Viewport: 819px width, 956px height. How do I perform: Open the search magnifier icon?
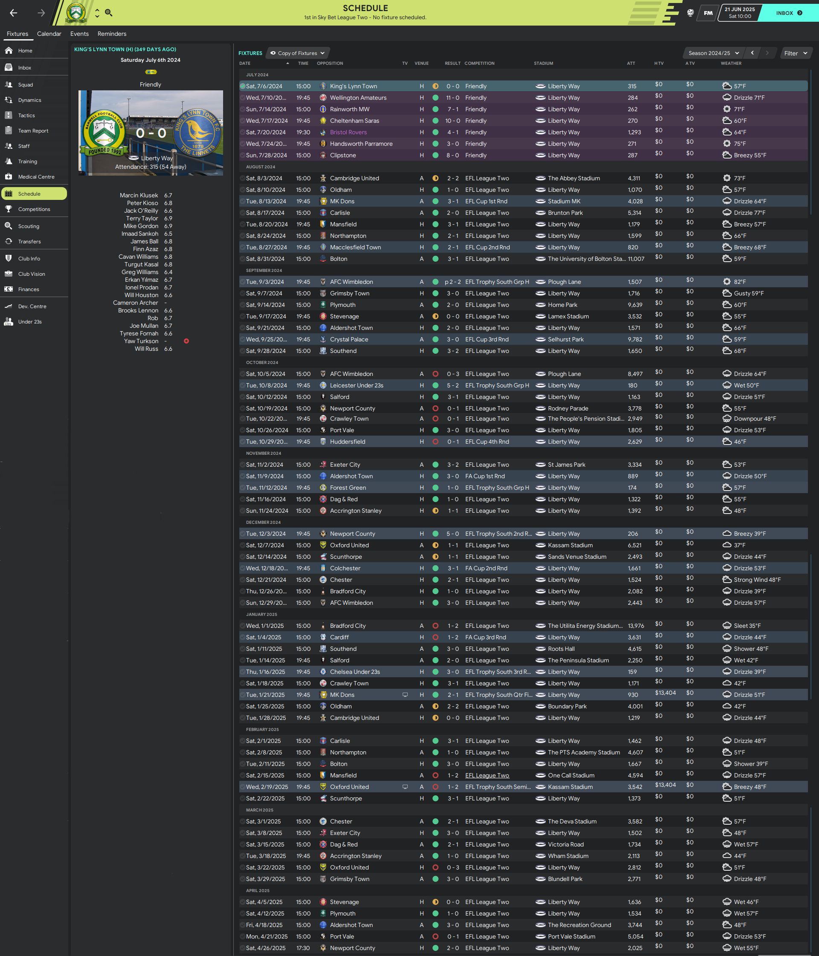(108, 12)
